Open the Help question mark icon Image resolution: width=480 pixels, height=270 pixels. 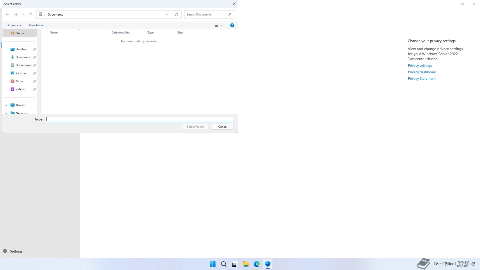[232, 25]
